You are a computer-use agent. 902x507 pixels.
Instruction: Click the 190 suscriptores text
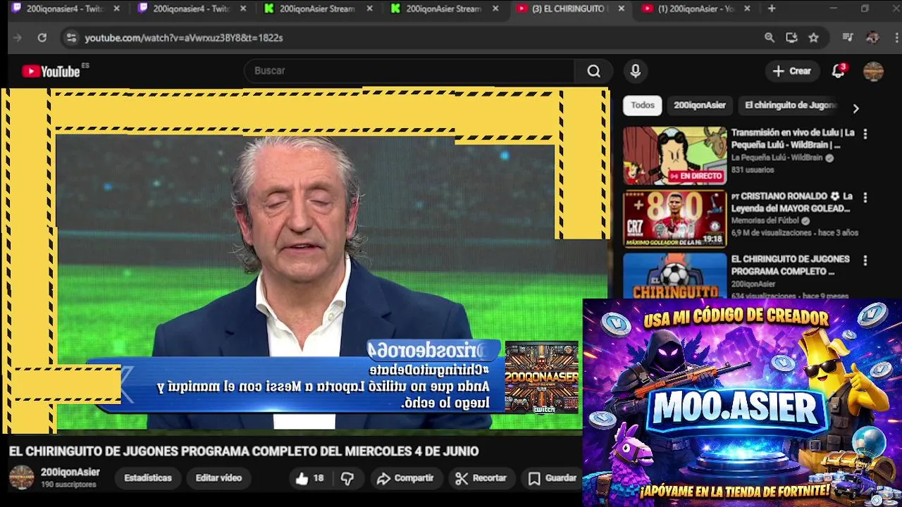point(68,485)
